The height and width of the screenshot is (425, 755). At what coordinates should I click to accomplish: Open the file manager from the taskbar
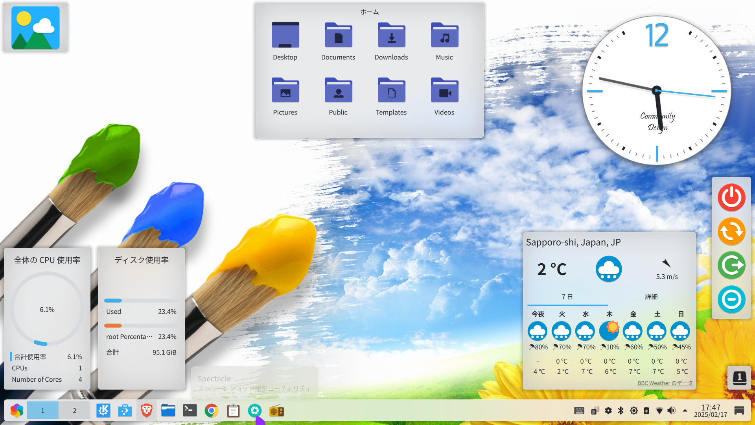pos(168,411)
